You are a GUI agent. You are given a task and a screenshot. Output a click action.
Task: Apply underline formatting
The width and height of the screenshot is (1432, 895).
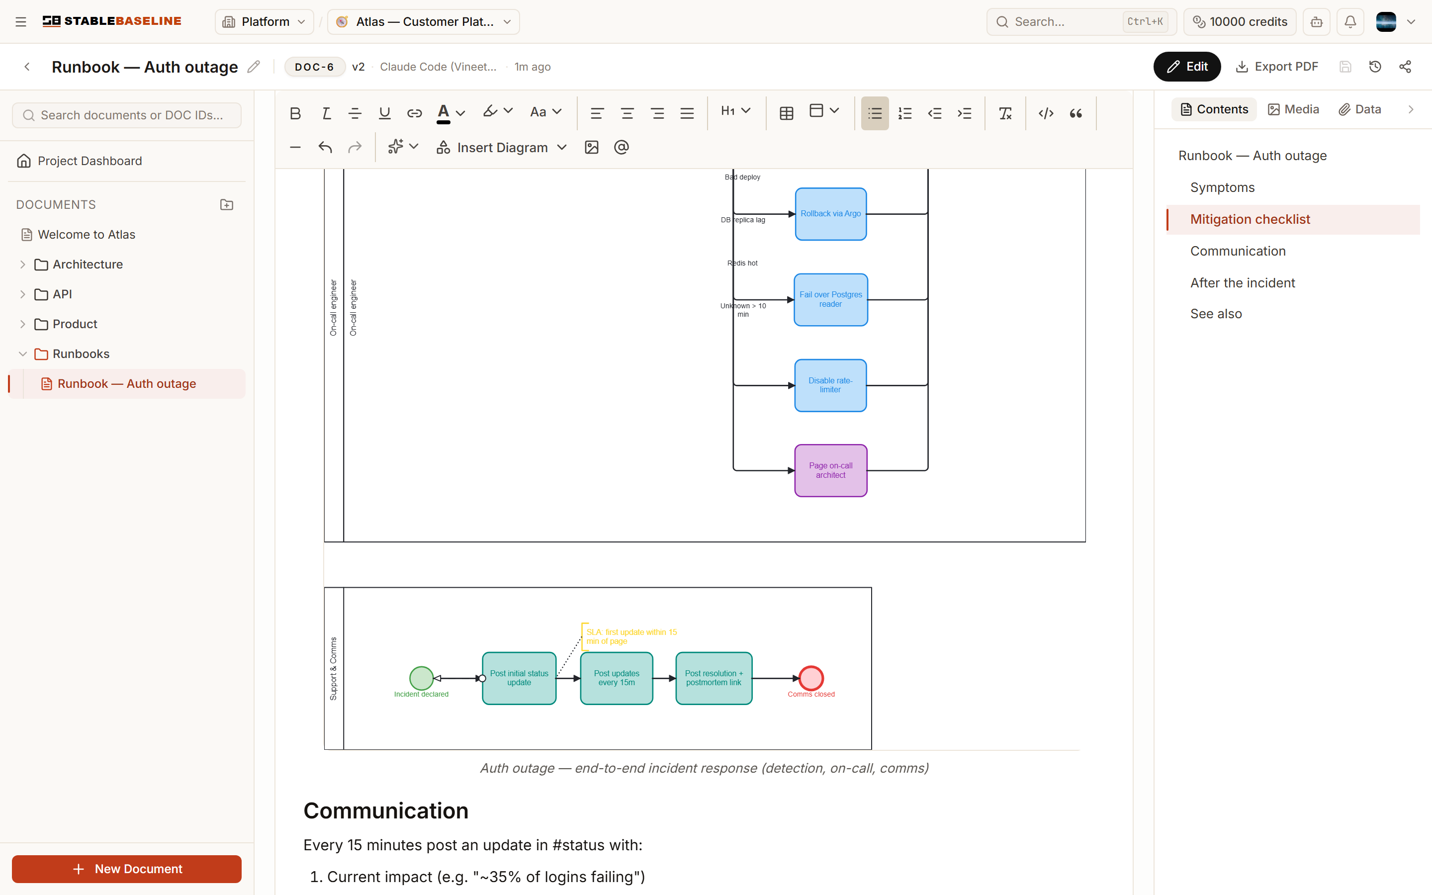pyautogui.click(x=385, y=113)
